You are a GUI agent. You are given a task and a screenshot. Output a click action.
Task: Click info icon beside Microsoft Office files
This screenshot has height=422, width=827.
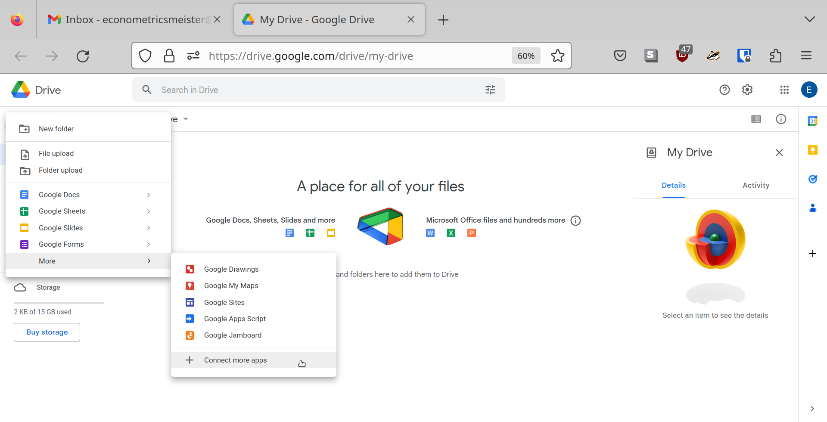575,220
